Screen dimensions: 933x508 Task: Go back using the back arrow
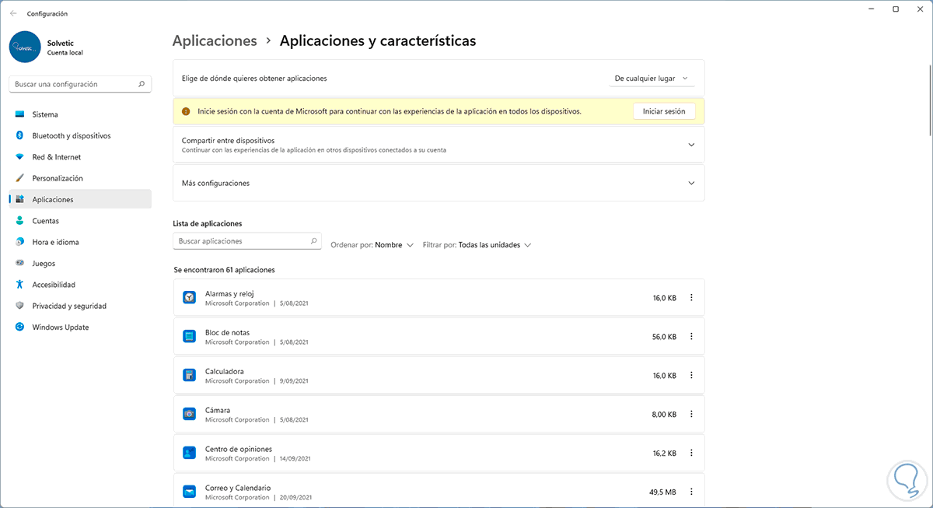[x=13, y=13]
